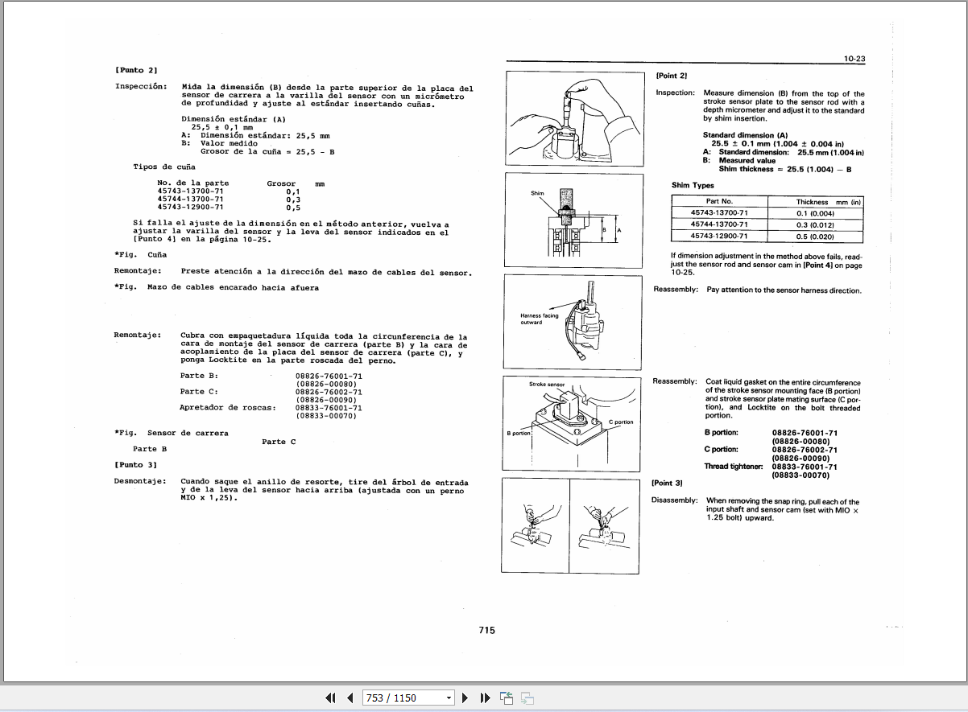The height and width of the screenshot is (712, 968).
Task: Click the Tipos de cuña heading
Action: (x=164, y=167)
